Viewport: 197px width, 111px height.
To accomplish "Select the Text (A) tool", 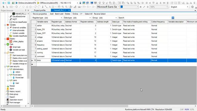I will (x=50, y=7).
